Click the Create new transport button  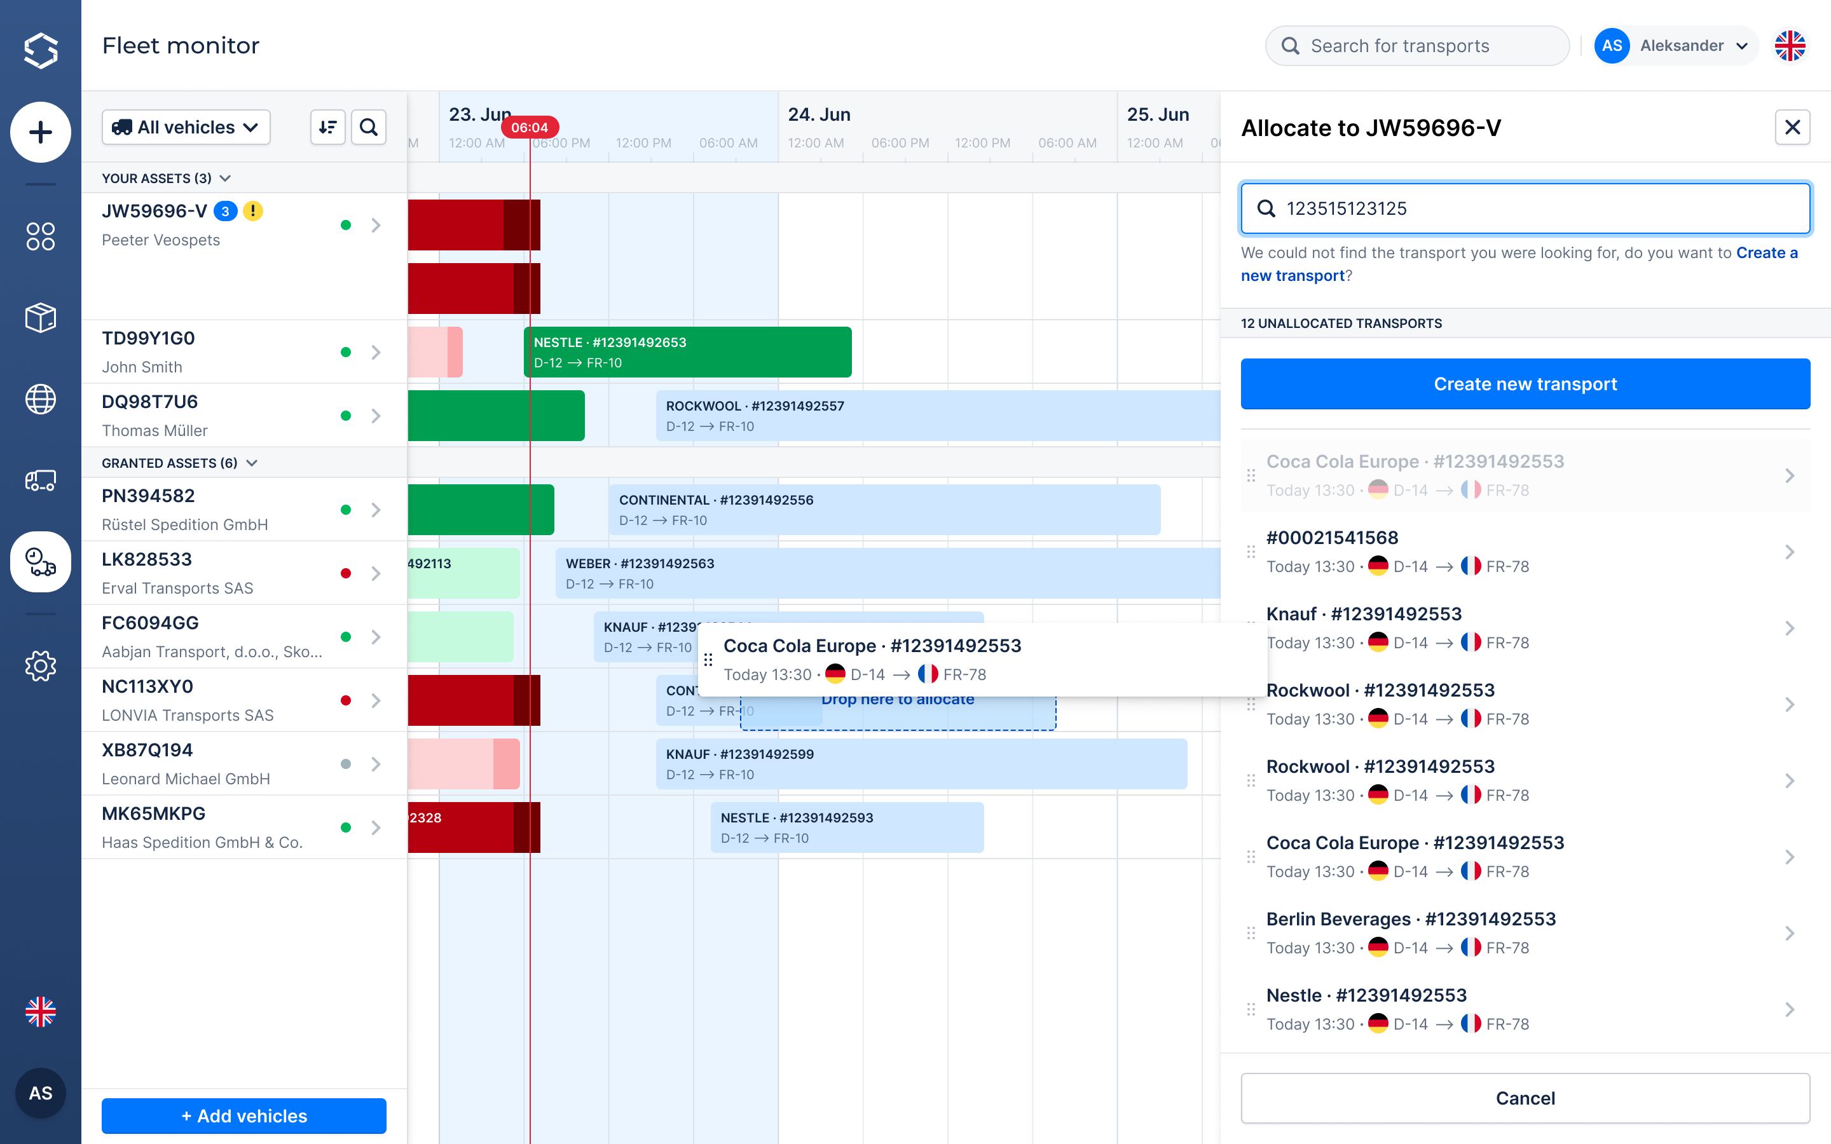1525,384
